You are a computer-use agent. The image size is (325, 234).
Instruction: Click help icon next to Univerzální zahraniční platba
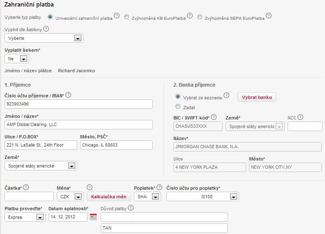coord(117,16)
